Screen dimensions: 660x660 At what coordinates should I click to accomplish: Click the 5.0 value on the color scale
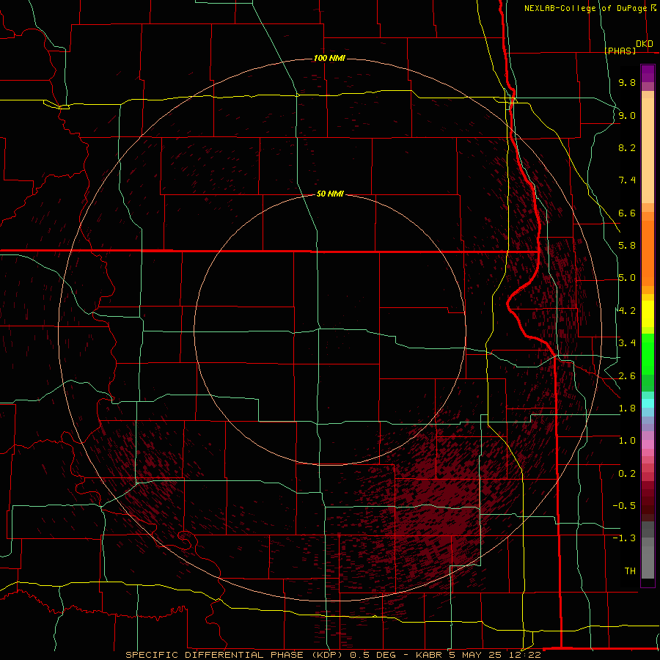(x=627, y=278)
